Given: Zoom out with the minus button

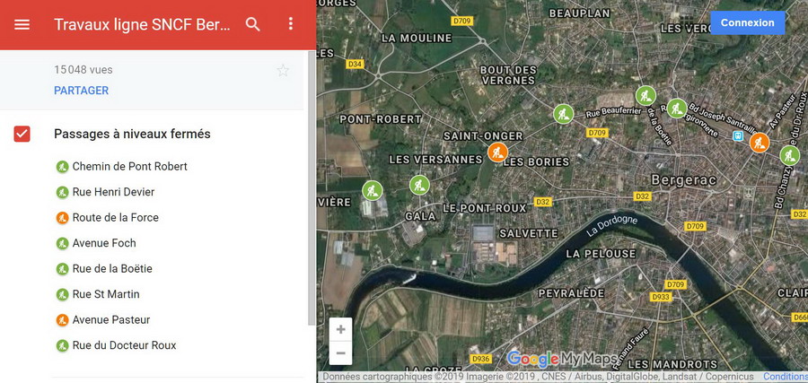Looking at the screenshot, I should (x=341, y=353).
